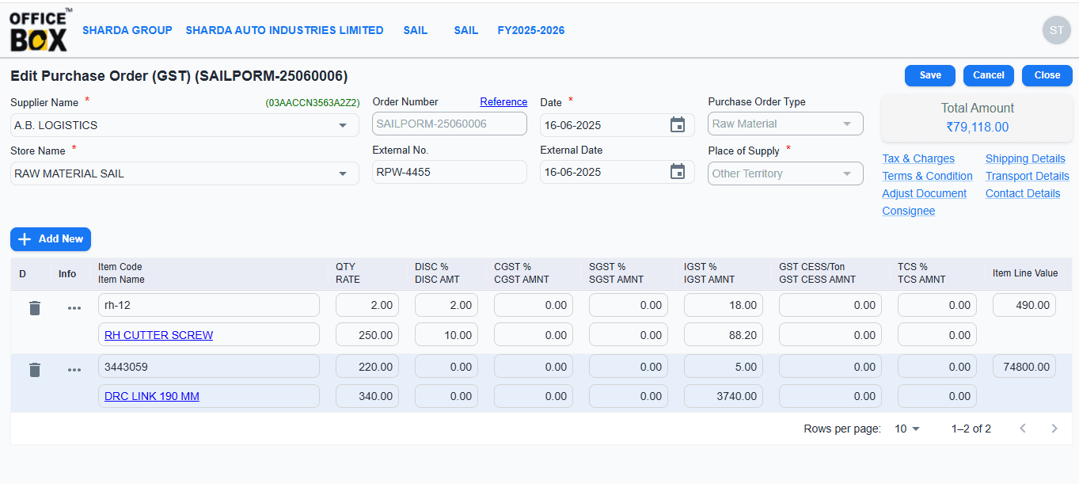
Task: Click item line value 74800.00
Action: 1024,367
